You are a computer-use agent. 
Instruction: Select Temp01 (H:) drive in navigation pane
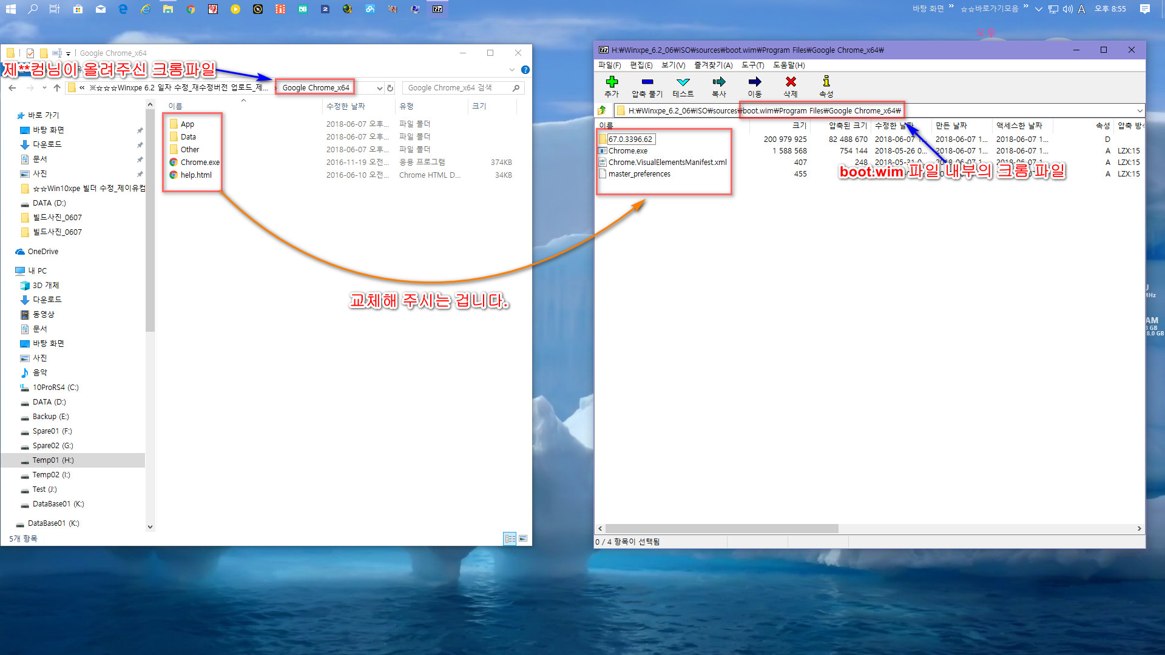tap(53, 460)
